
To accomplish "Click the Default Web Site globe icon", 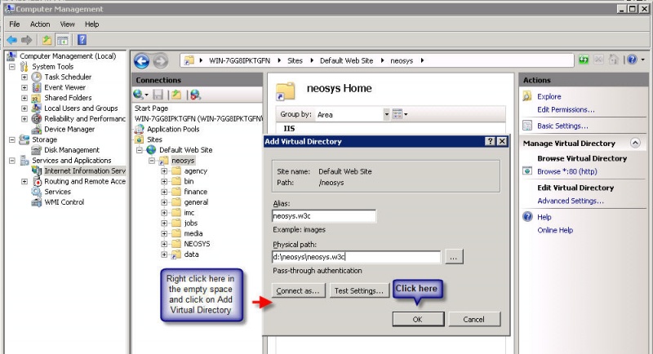I will click(x=151, y=150).
